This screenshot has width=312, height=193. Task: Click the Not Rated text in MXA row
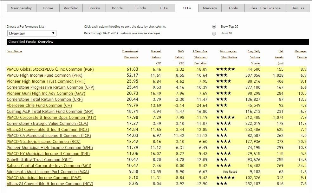pyautogui.click(x=230, y=172)
